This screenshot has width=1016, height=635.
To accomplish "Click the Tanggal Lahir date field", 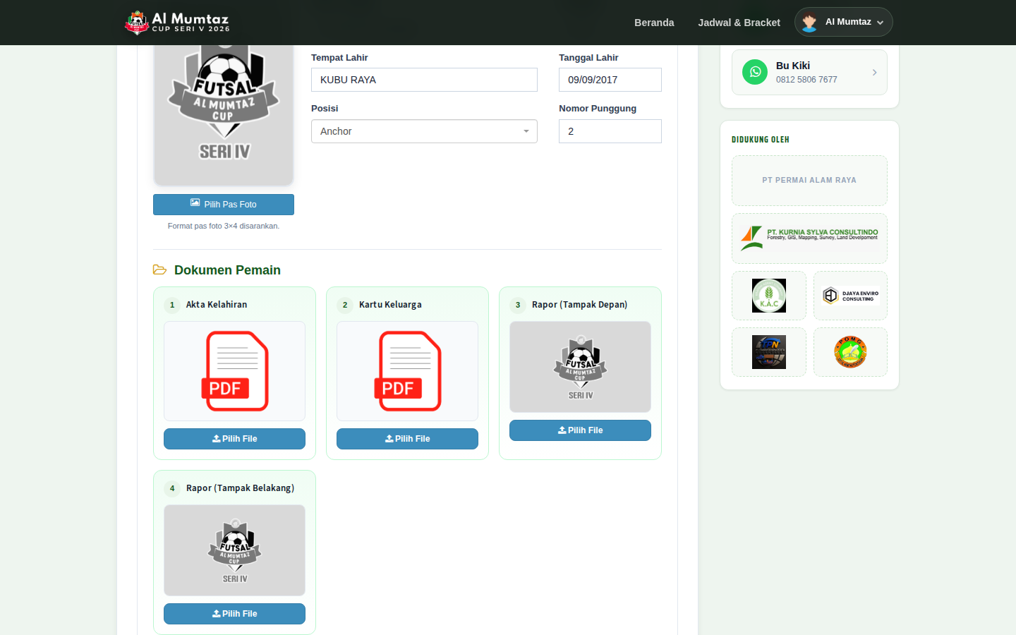I will coord(610,80).
